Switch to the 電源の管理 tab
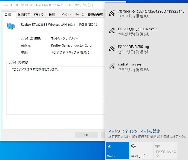Image resolution: width=188 pixels, height=160 pixels. tap(95, 15)
